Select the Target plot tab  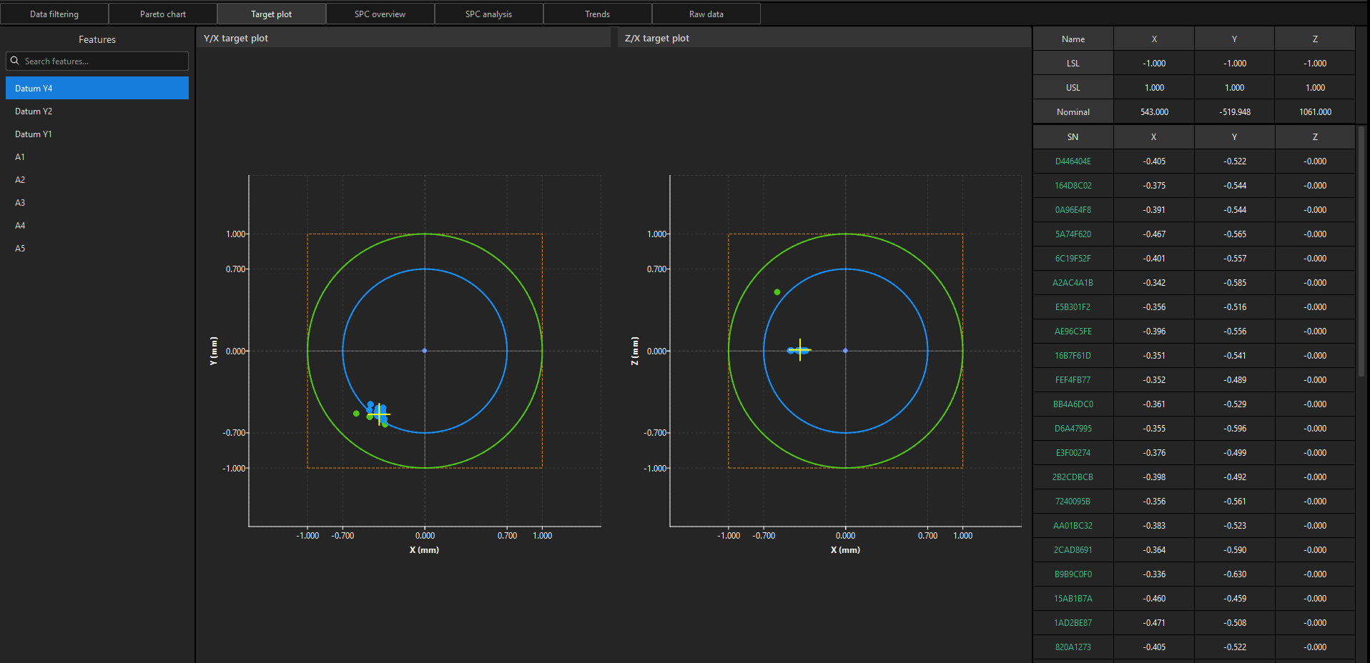272,14
